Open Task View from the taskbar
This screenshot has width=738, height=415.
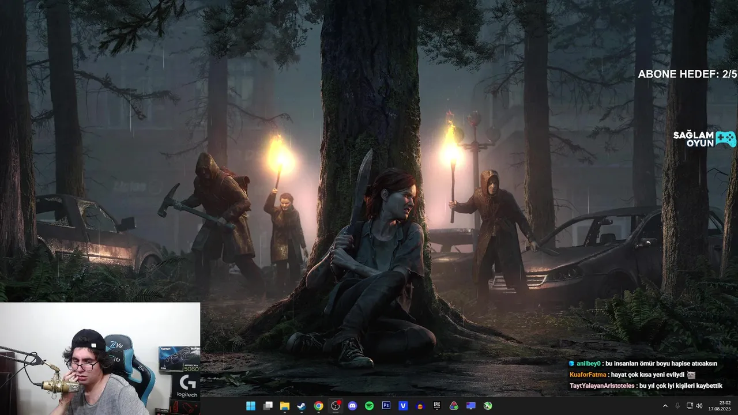tap(268, 406)
